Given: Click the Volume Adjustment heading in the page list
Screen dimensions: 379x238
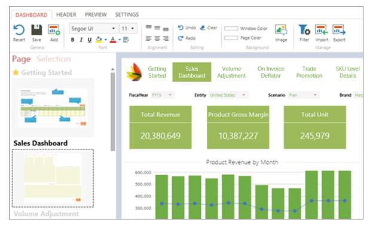Looking at the screenshot, I should click(46, 214).
